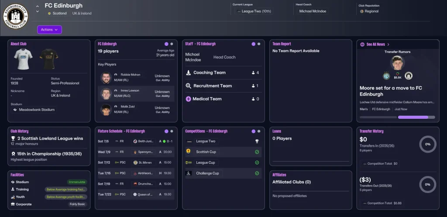Click the Corporate facilities icon
This screenshot has width=447, height=217.
13,204
